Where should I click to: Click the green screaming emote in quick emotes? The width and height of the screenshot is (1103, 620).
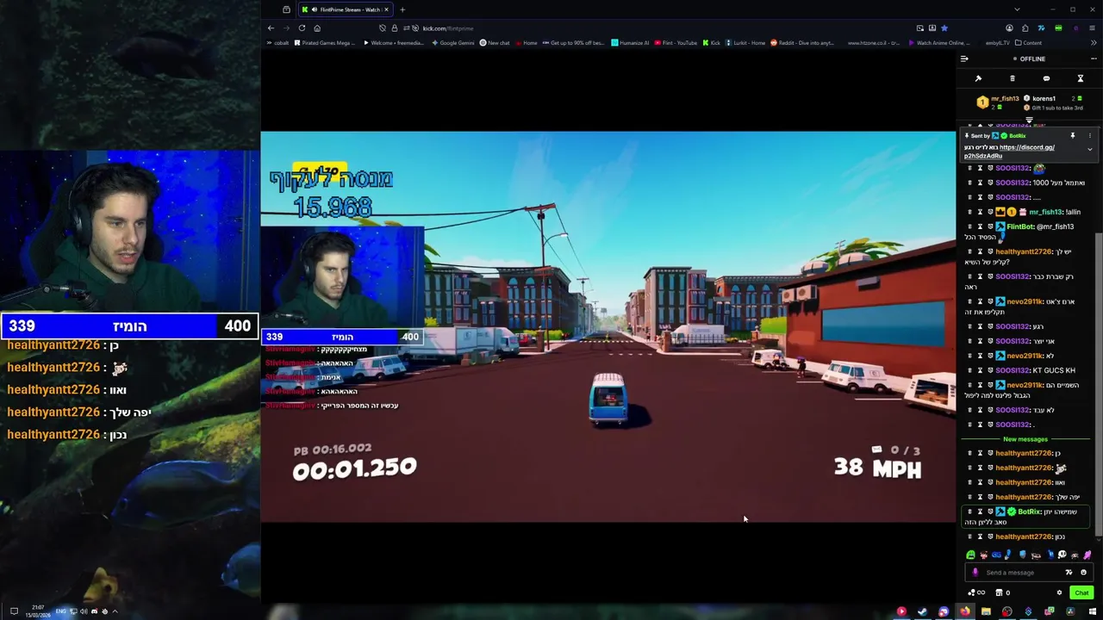tap(971, 555)
